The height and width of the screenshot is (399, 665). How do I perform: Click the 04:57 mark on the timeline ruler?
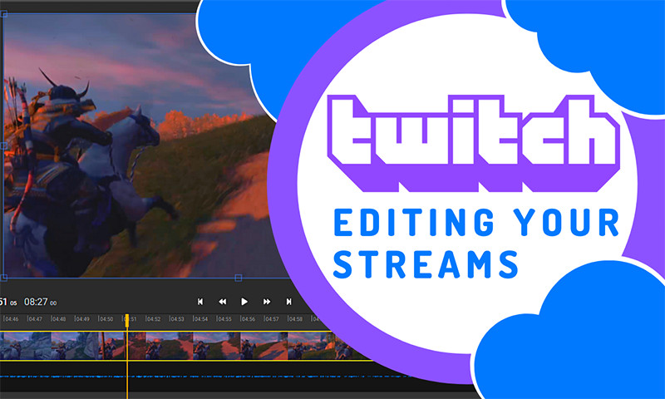coord(272,319)
